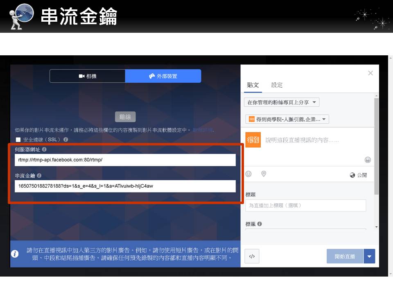Click the 串流金鑰 info icon
This screenshot has width=393, height=295.
click(39, 176)
